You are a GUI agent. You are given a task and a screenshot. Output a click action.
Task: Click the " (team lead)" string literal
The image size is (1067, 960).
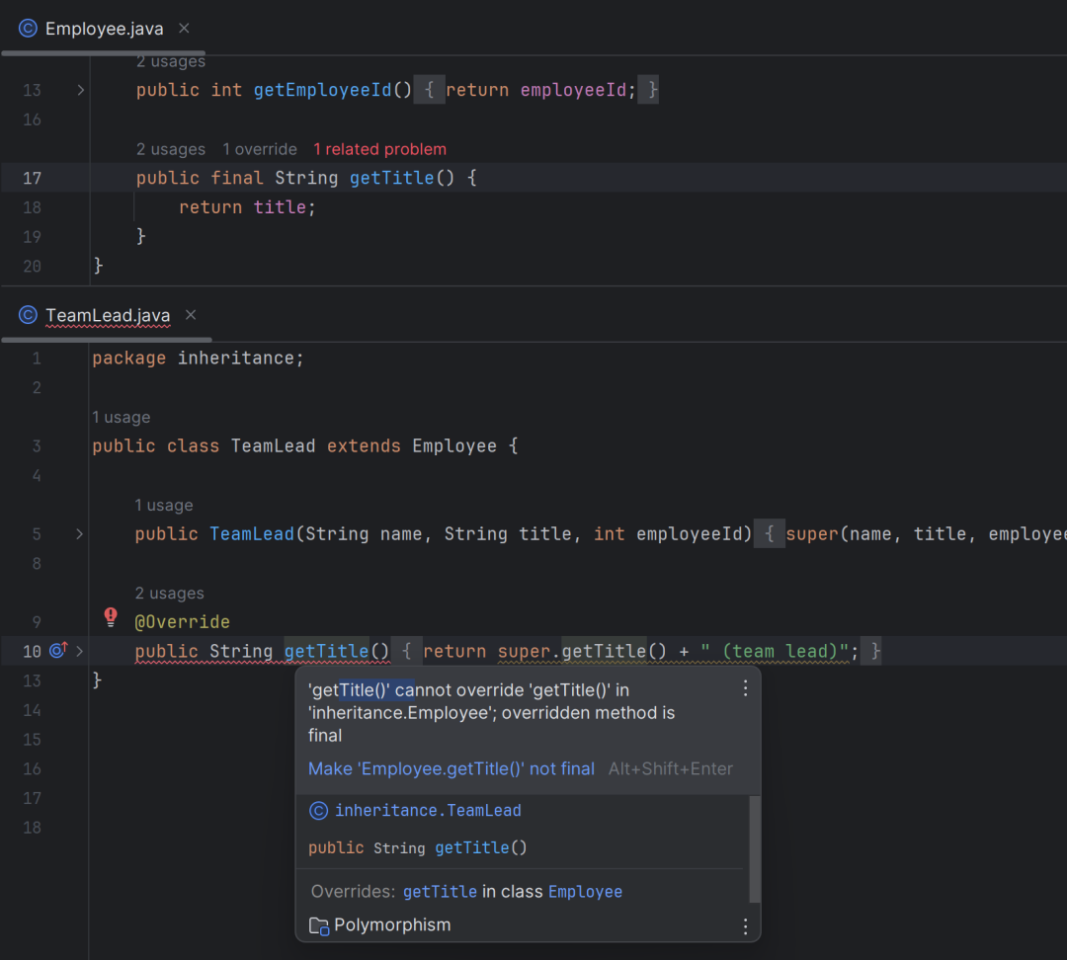[x=776, y=651]
